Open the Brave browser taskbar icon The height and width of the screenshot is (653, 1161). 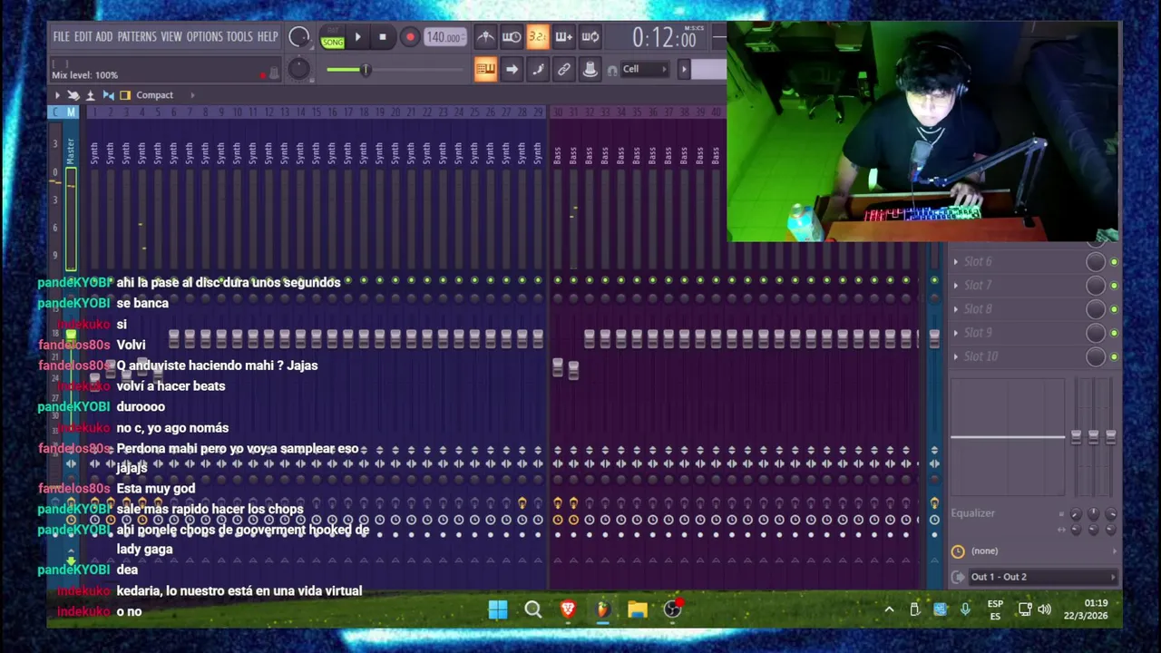click(568, 609)
